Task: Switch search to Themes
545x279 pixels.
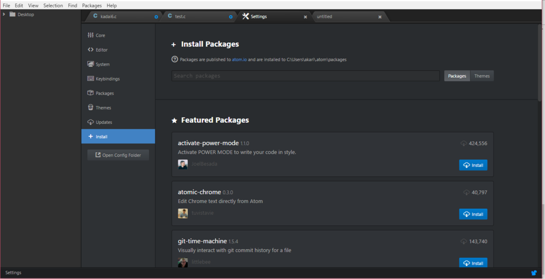Action: point(482,76)
